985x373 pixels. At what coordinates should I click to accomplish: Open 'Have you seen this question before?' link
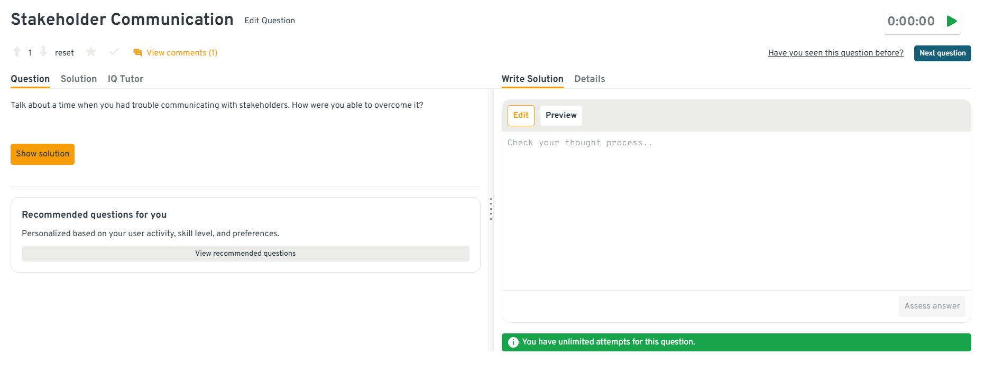[835, 53]
